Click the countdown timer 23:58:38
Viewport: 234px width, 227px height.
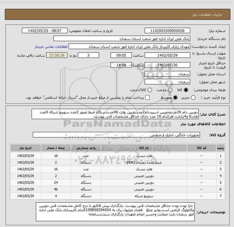tap(57, 55)
